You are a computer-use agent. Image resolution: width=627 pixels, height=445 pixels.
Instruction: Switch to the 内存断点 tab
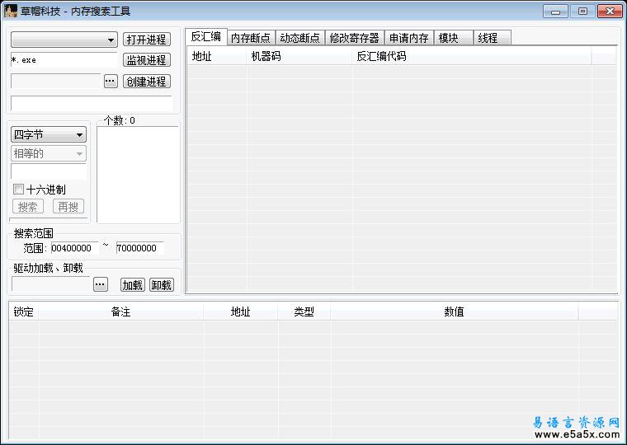(251, 38)
